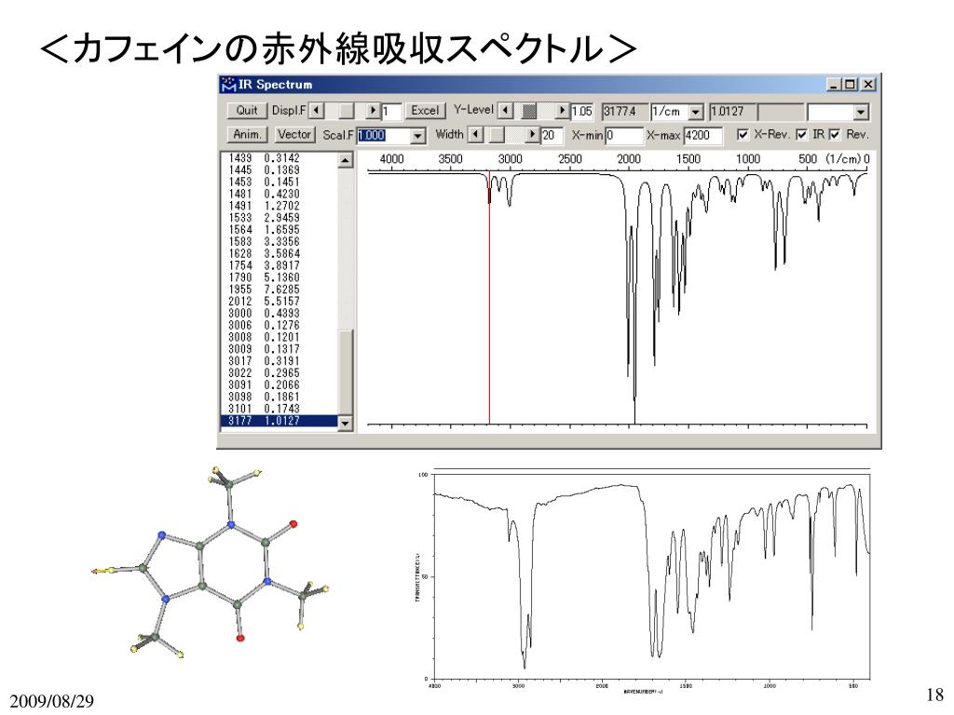Click the caffeine molecule model image
The image size is (954, 715).
coord(210,562)
